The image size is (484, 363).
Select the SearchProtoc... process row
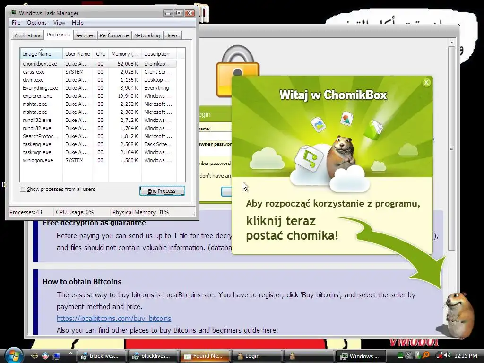click(98, 136)
